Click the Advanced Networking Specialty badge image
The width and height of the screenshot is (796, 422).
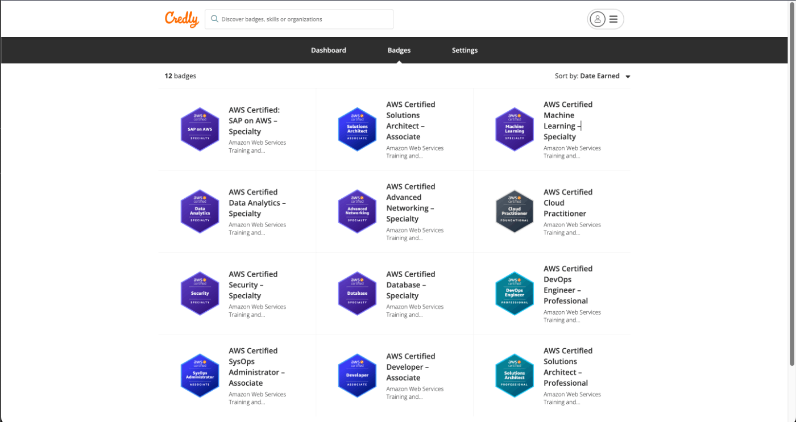(x=357, y=211)
